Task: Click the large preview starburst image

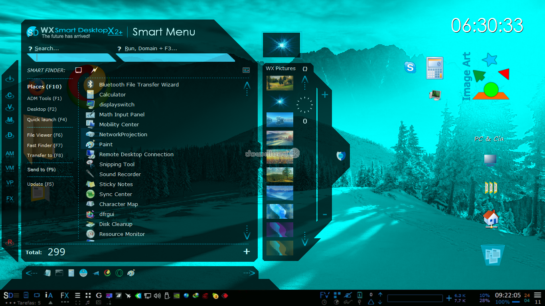Action: click(281, 45)
